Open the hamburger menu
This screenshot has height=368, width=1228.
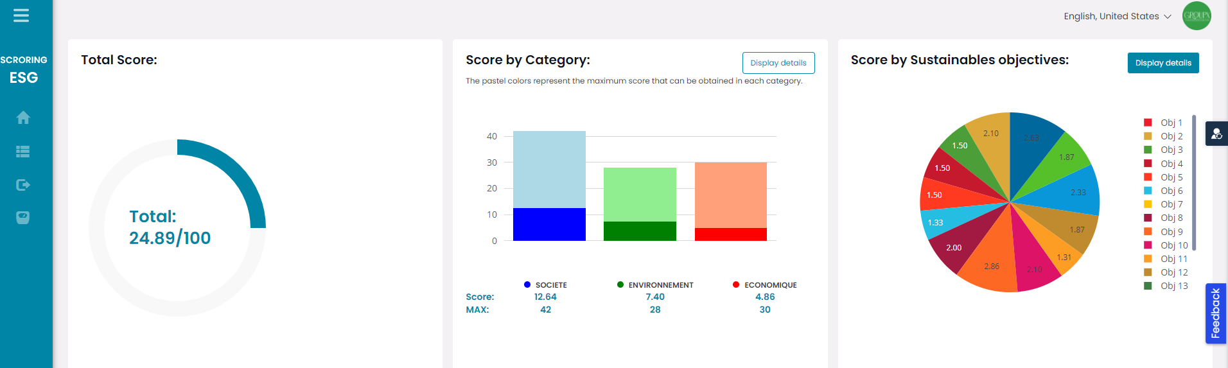(21, 15)
